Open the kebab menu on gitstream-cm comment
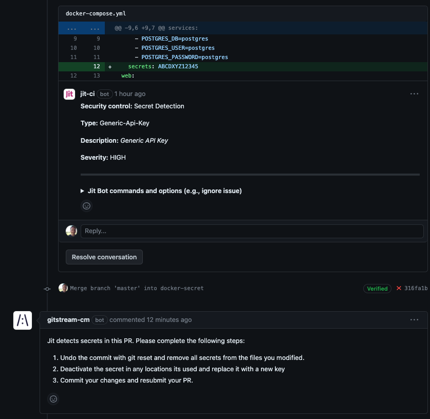The image size is (430, 419). tap(415, 319)
